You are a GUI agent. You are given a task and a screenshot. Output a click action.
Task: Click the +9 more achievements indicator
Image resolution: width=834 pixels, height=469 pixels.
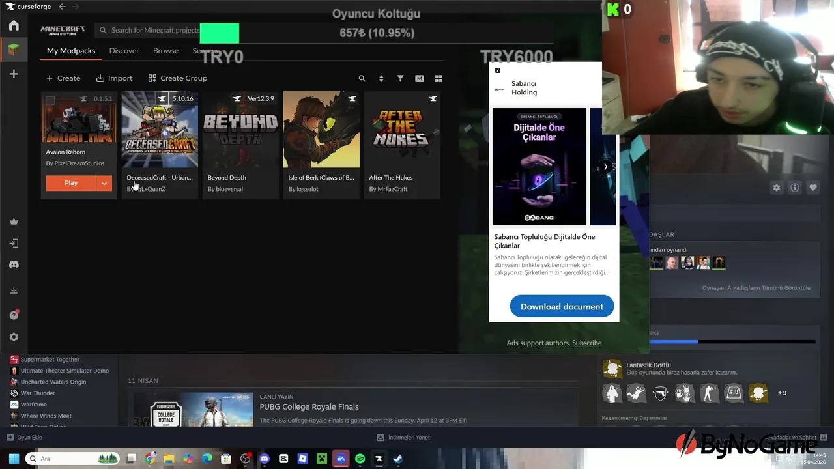(x=782, y=393)
